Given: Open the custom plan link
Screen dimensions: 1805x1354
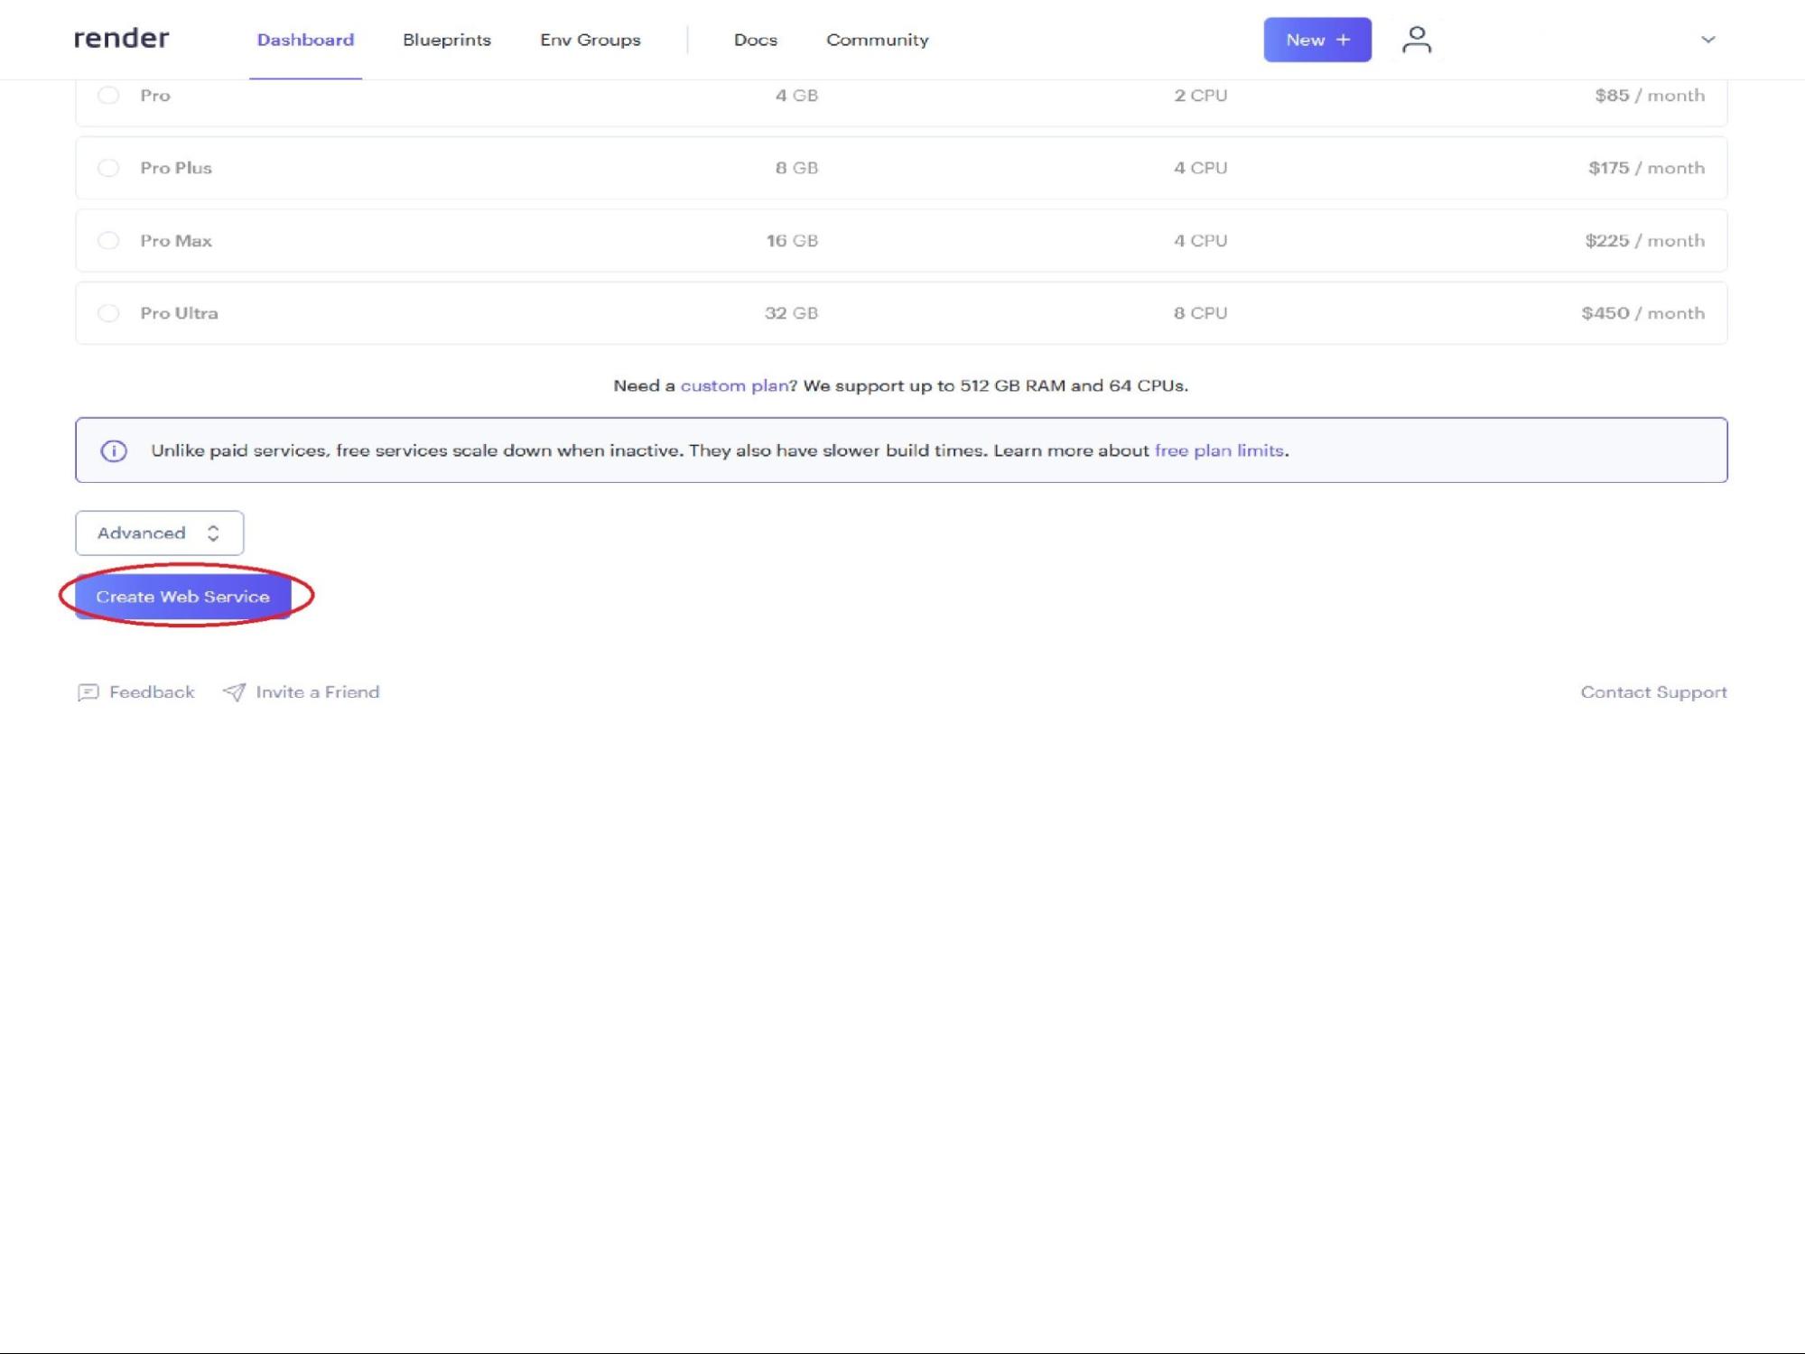Looking at the screenshot, I should (733, 385).
